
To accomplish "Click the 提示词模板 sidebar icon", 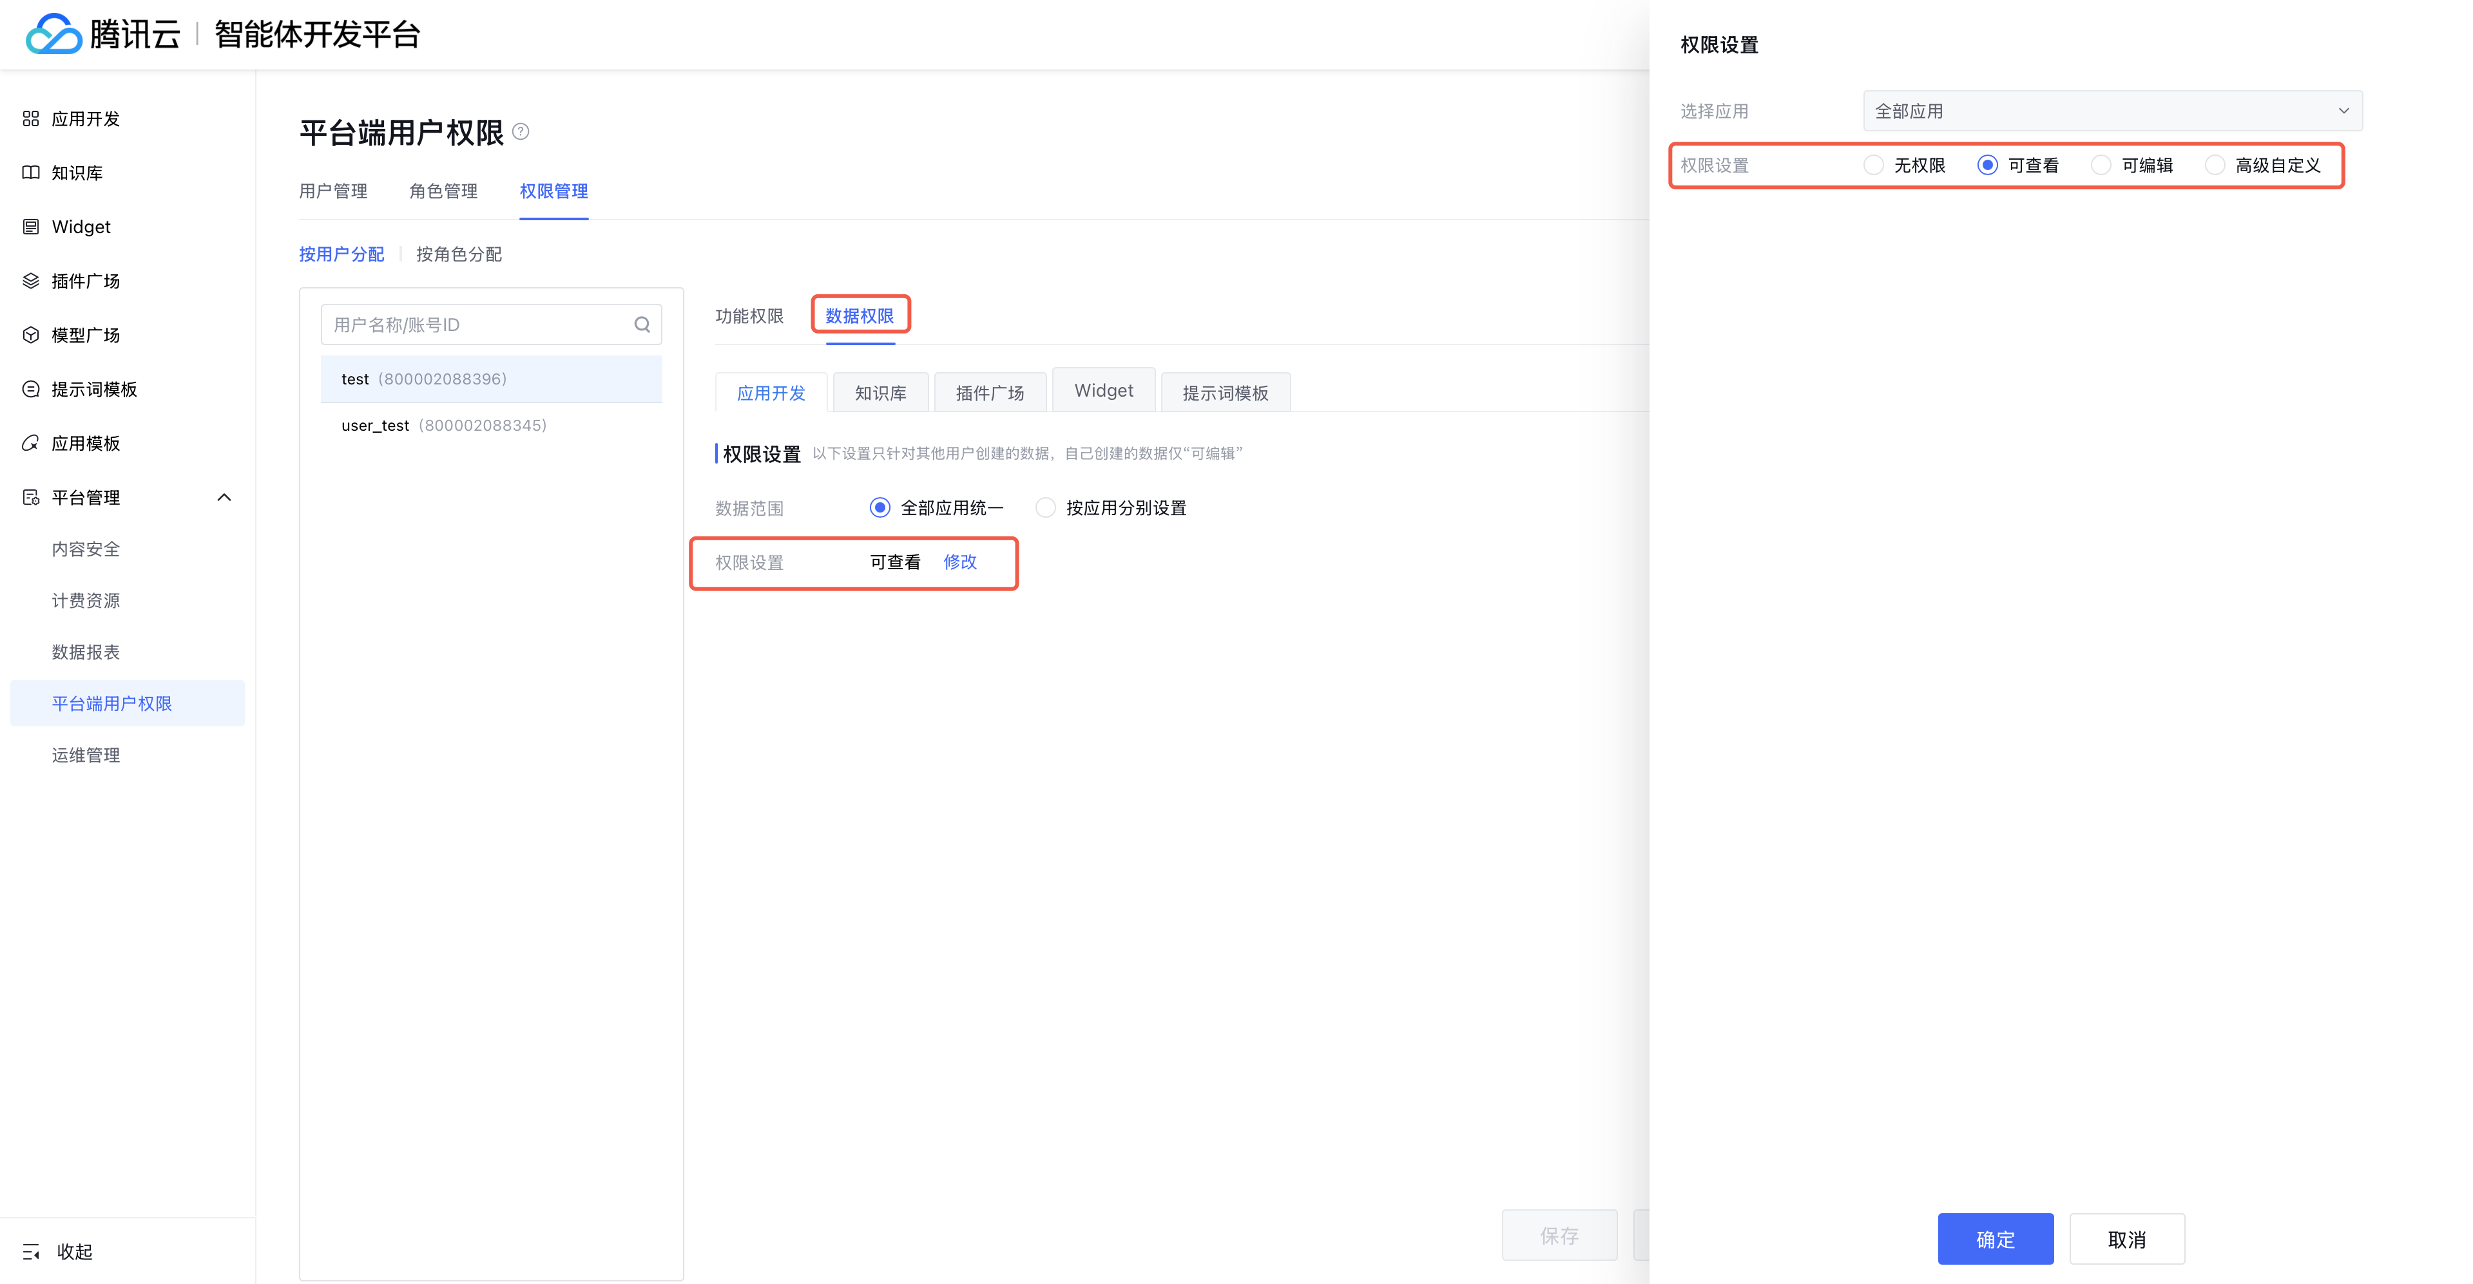I will [31, 389].
